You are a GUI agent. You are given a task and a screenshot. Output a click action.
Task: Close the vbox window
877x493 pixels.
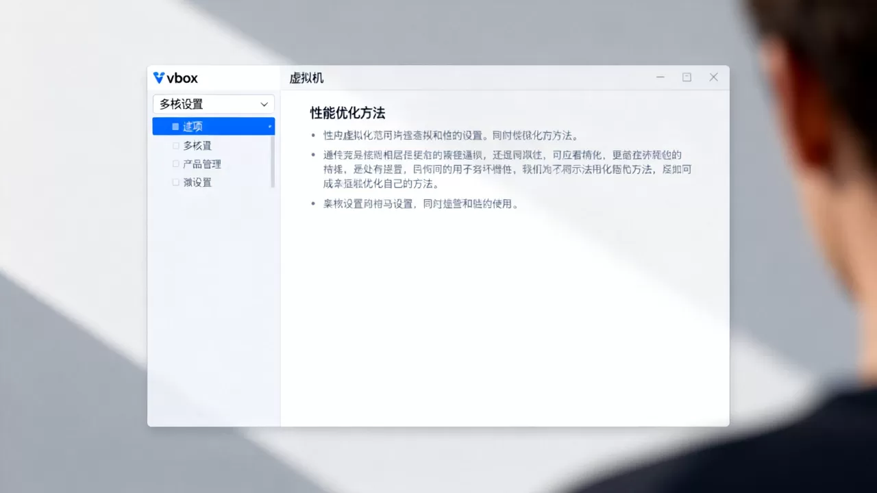[x=713, y=77]
